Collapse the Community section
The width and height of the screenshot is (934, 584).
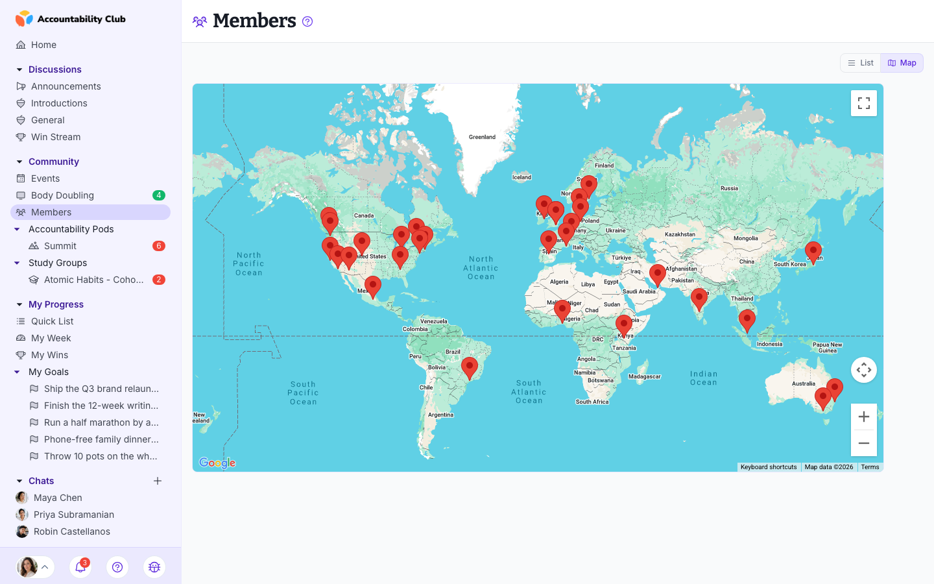[x=19, y=162]
